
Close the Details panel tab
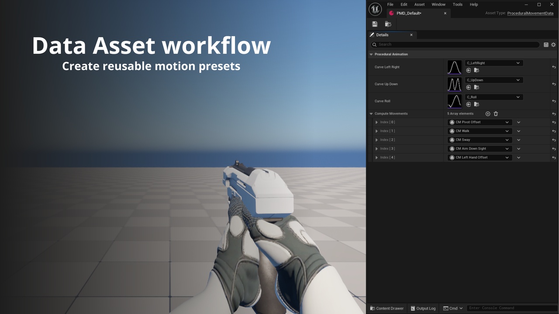(x=411, y=35)
